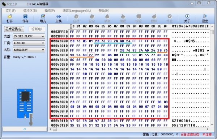Click the vertical scrollbar down arrow
This screenshot has height=139, width=217.
(x=212, y=125)
